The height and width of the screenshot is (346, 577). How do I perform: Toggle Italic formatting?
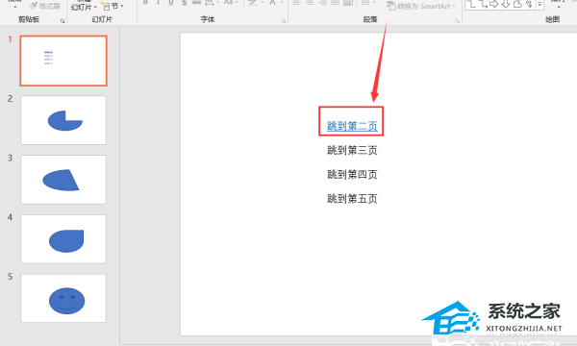coord(159,3)
